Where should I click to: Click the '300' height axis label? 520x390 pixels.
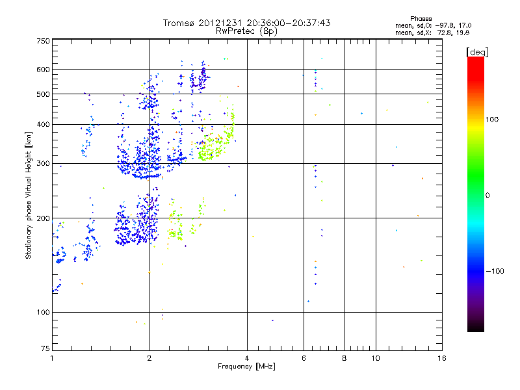coord(44,164)
